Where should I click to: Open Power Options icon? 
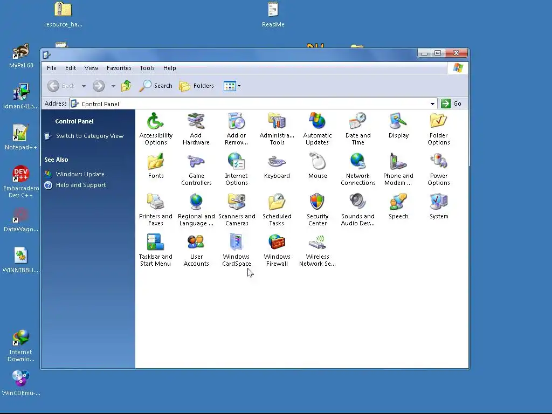click(x=439, y=169)
